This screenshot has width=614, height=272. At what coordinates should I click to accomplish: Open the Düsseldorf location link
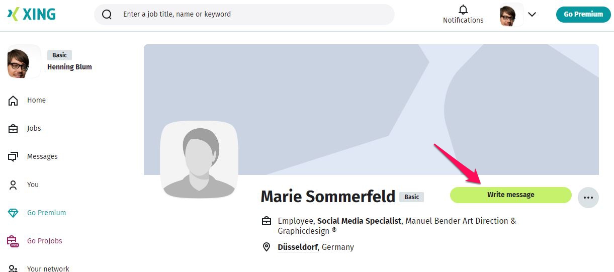[x=298, y=247]
